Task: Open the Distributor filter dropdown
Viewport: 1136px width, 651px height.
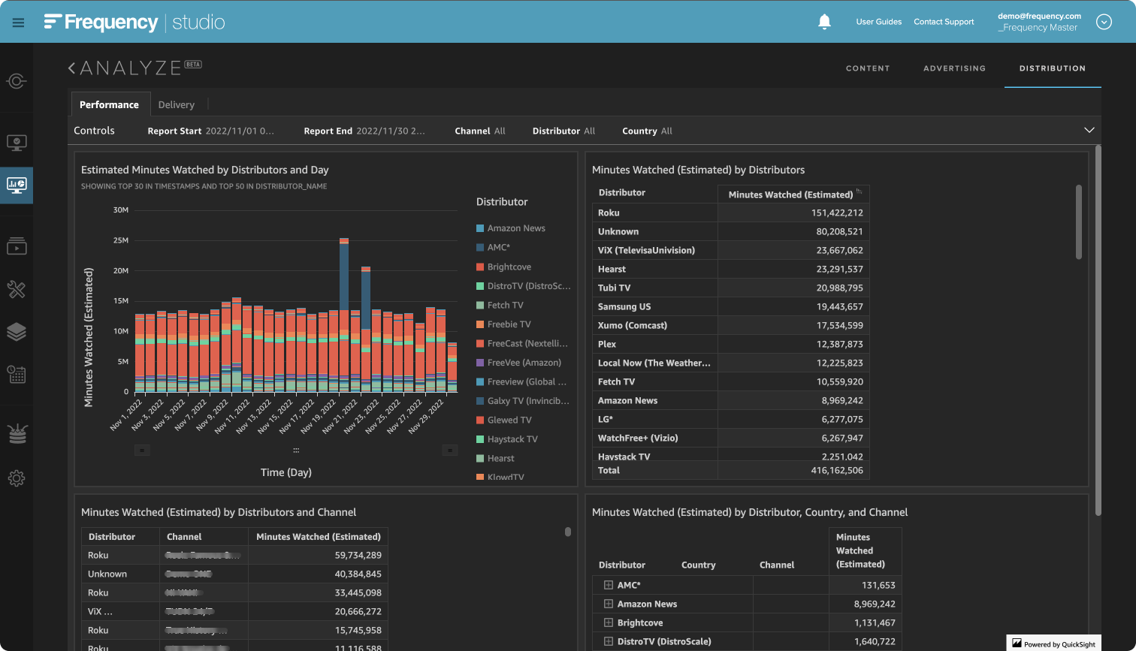Action: click(x=563, y=131)
